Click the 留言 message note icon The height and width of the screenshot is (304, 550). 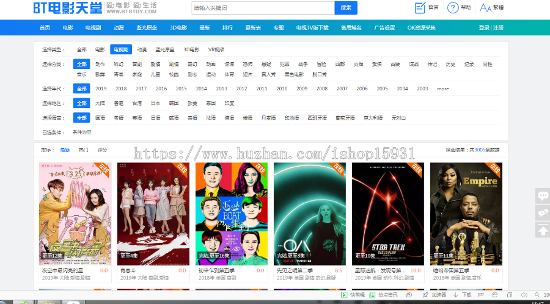point(420,7)
